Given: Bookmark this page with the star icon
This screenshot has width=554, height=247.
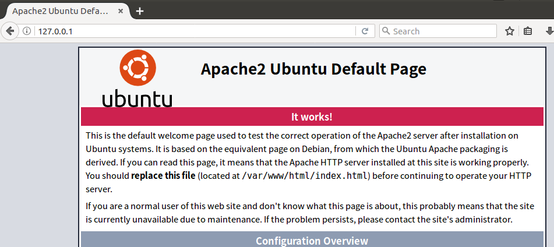Looking at the screenshot, I should [509, 31].
